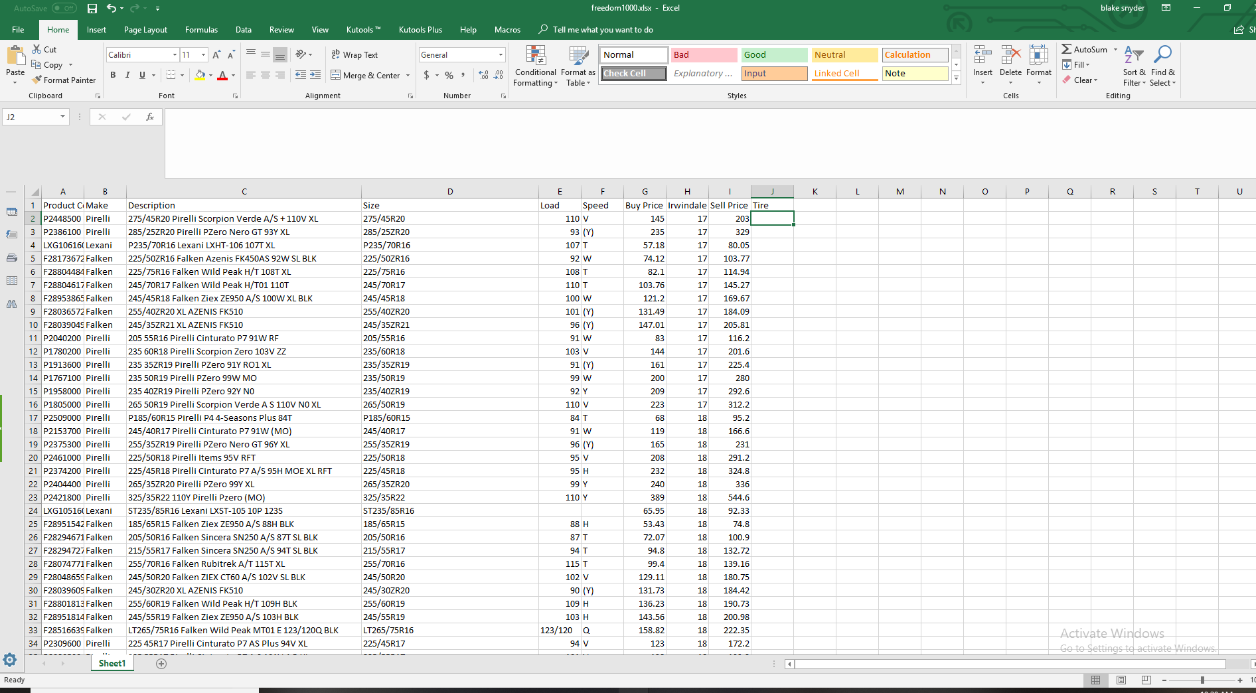Click the Fill Color bucket swatch
This screenshot has height=693, width=1256.
point(200,75)
